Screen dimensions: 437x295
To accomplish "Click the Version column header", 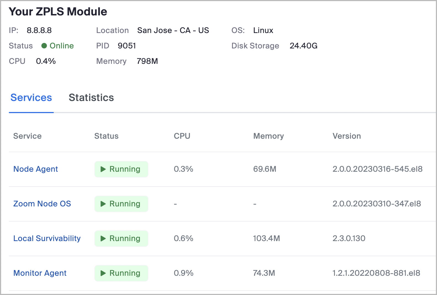I will coord(347,136).
